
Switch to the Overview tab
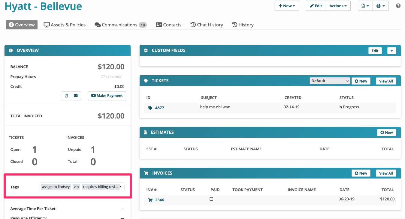pos(22,25)
